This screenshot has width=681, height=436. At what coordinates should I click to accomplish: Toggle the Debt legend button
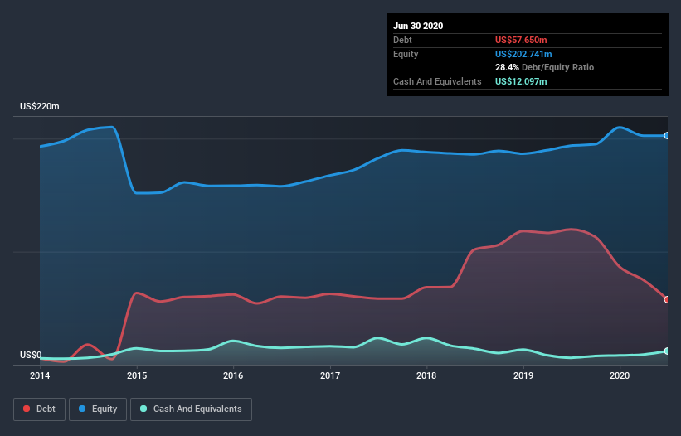[39, 409]
